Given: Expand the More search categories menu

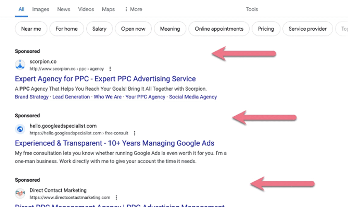Looking at the screenshot, I should [x=133, y=9].
